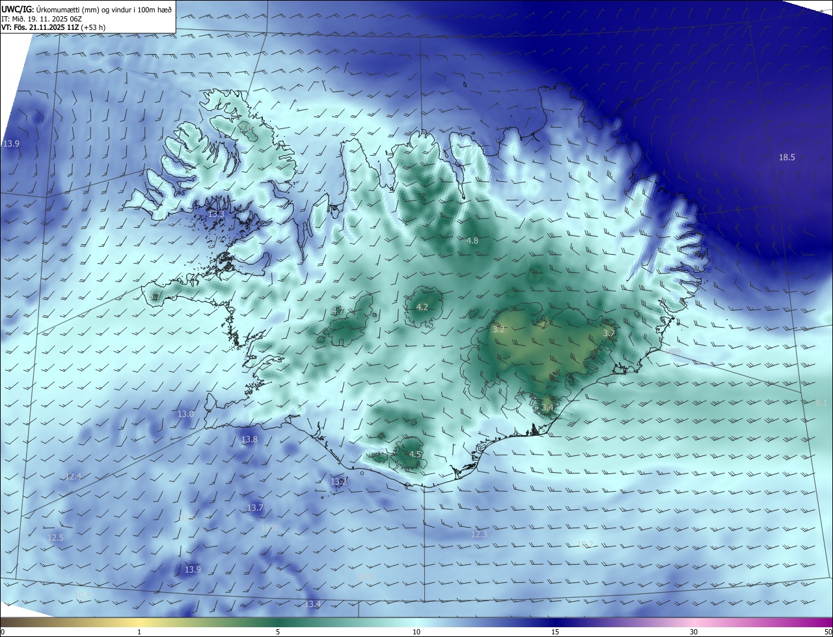Click the 0 tick on the colour scale

[3, 632]
